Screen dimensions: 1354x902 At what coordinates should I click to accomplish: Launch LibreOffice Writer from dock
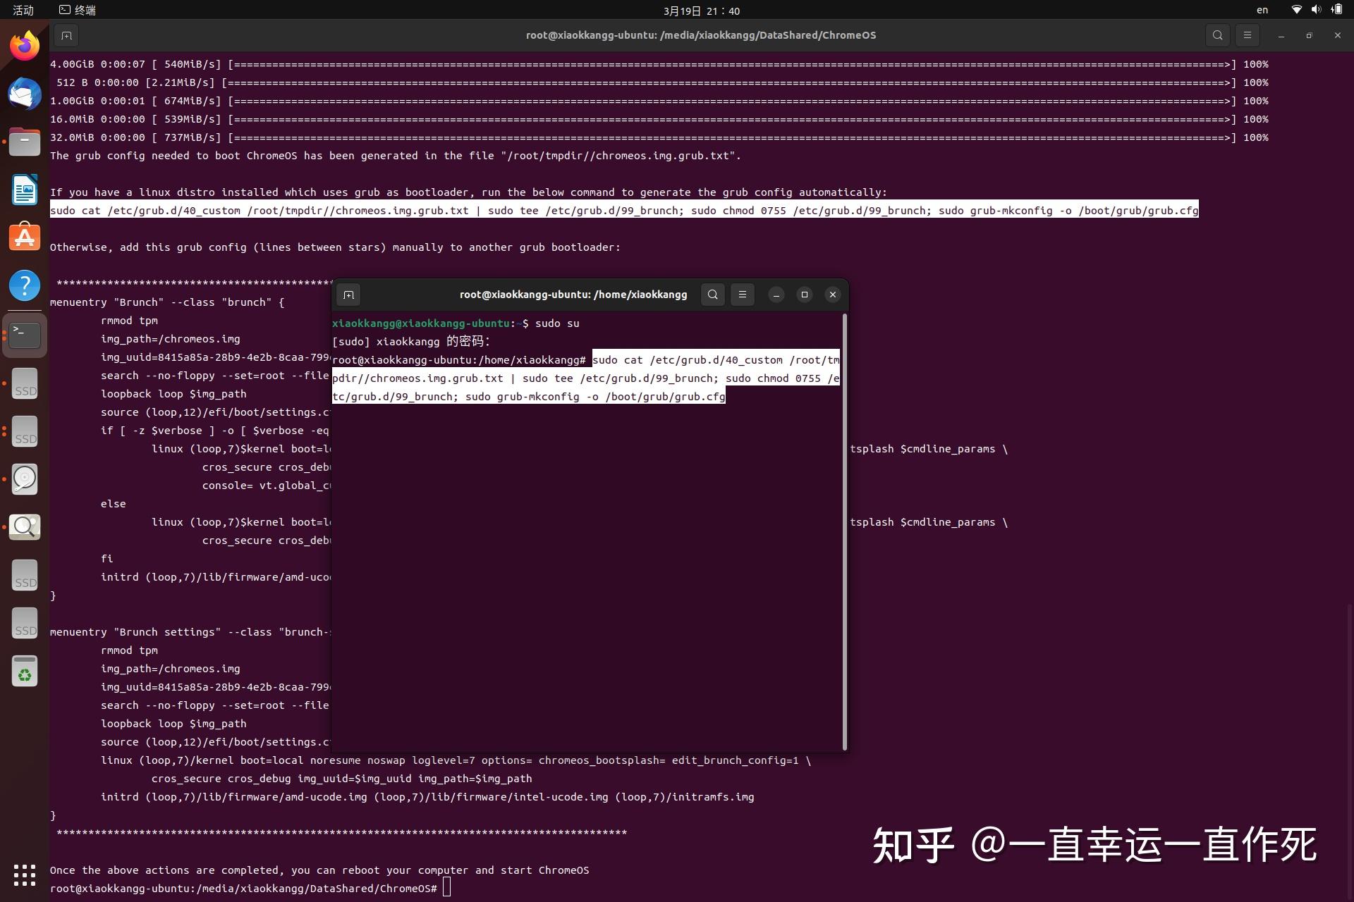pyautogui.click(x=25, y=190)
